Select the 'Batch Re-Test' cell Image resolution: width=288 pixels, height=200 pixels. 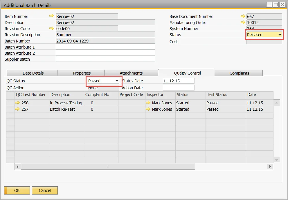(66, 109)
